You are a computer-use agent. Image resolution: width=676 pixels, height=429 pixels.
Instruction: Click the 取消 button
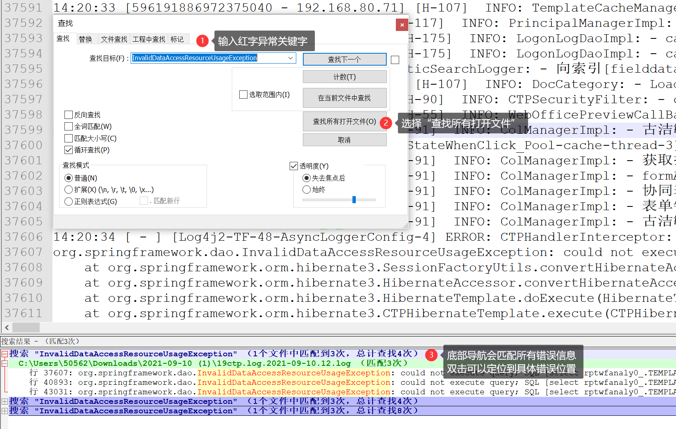point(345,140)
